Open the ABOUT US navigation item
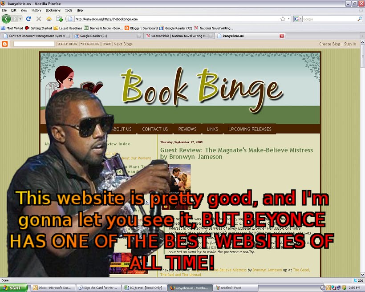Screen dimensions: 365x292 (121, 129)
